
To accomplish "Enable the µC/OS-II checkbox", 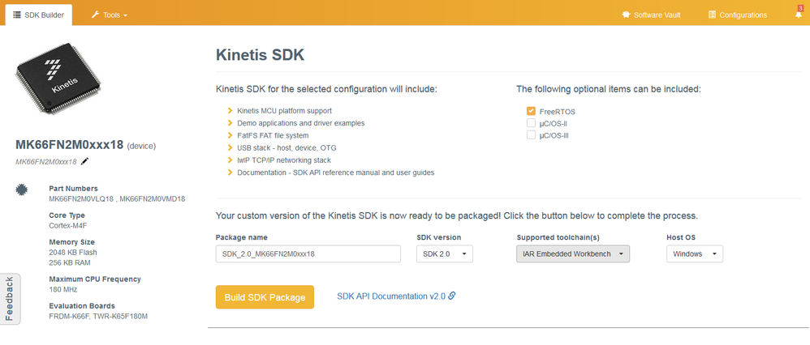I will (531, 123).
